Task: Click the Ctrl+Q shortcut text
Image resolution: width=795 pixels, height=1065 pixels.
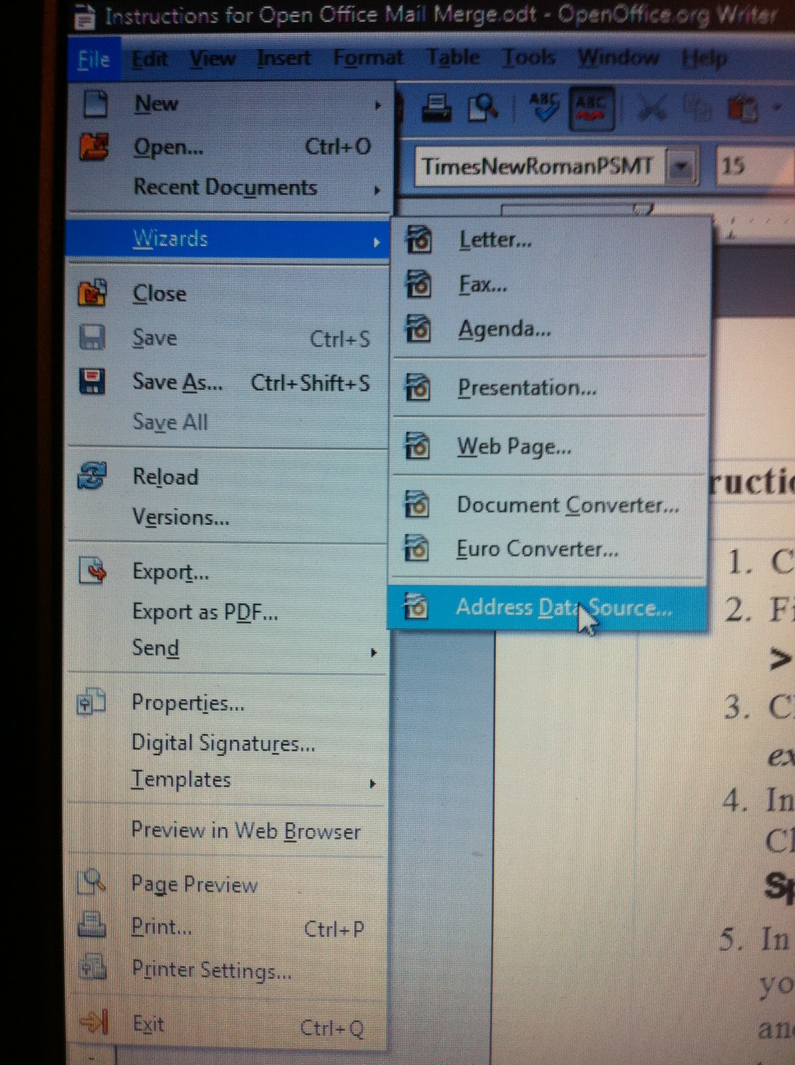Action: point(332,1028)
